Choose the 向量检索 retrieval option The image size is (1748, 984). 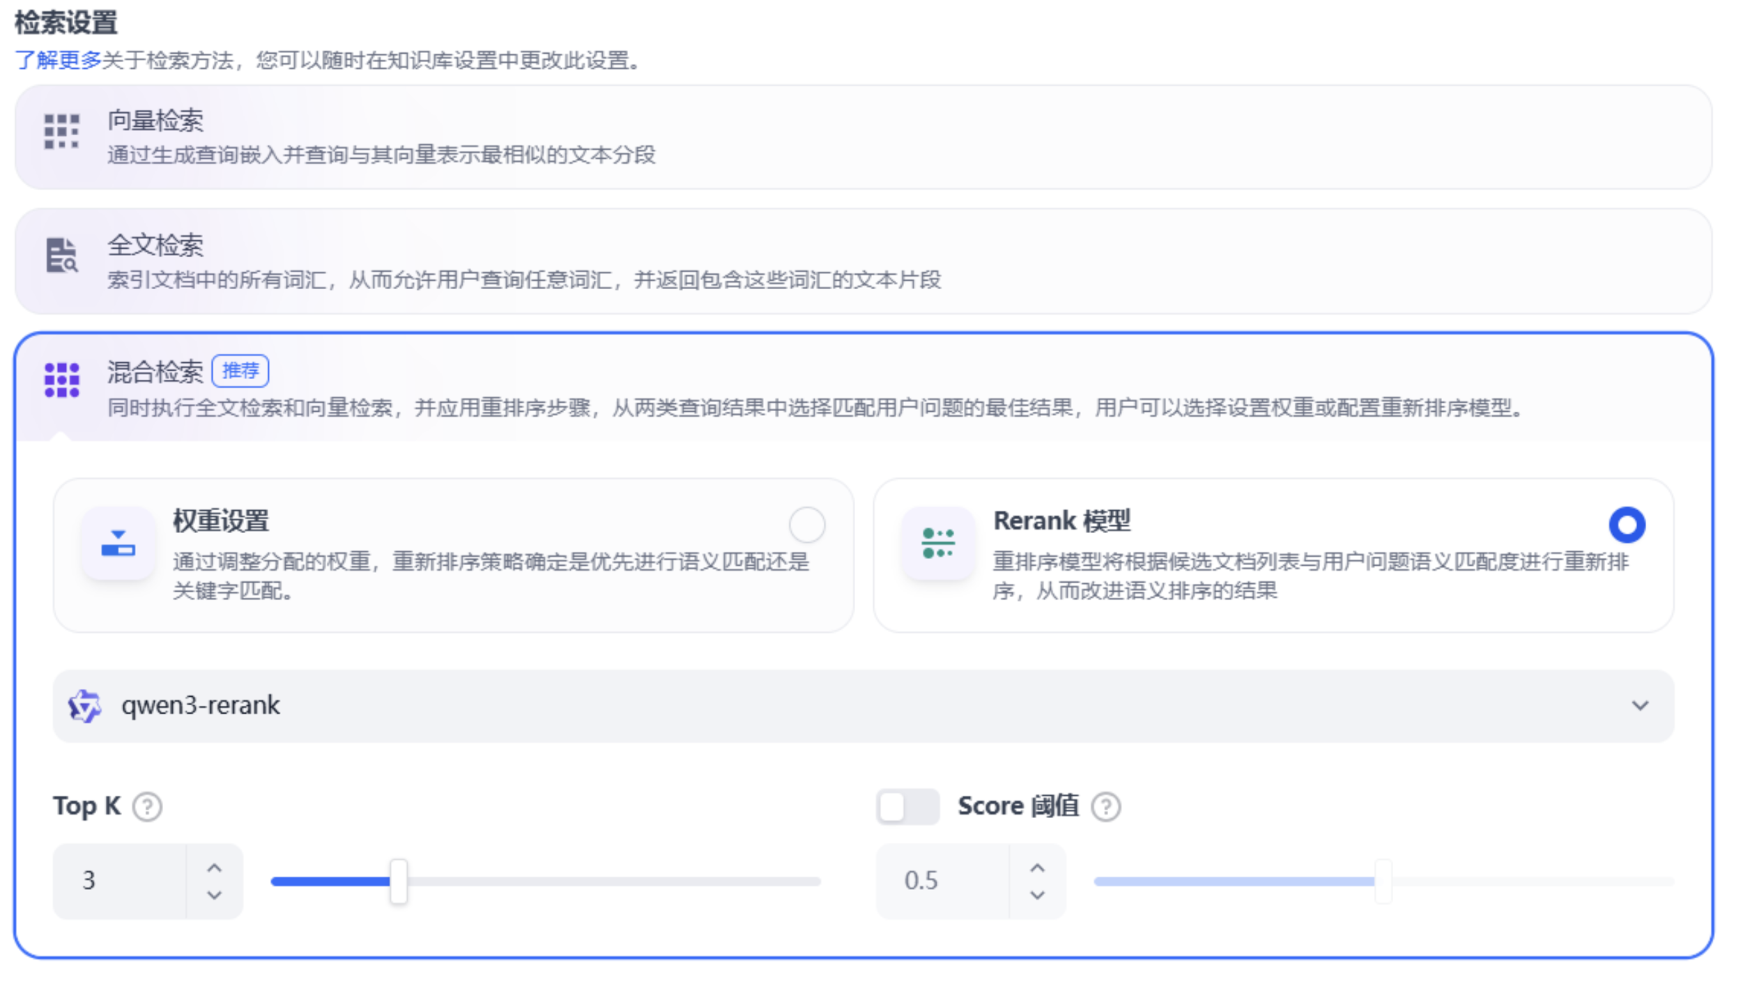coord(864,137)
